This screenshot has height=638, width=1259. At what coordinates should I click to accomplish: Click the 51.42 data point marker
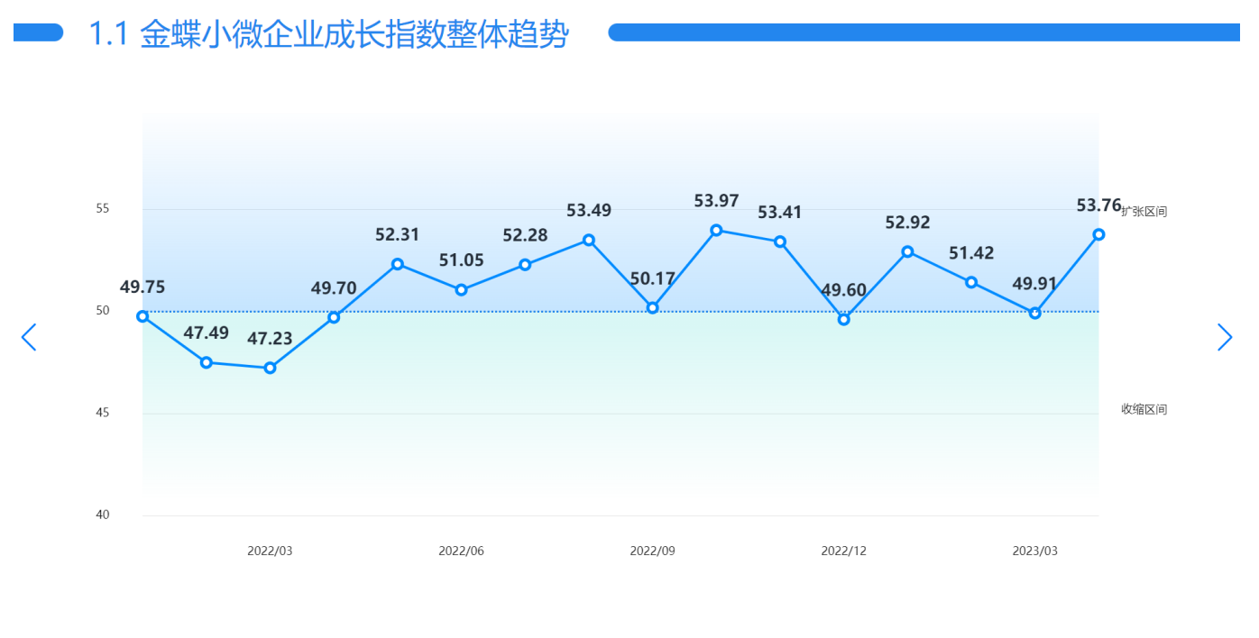(x=971, y=282)
